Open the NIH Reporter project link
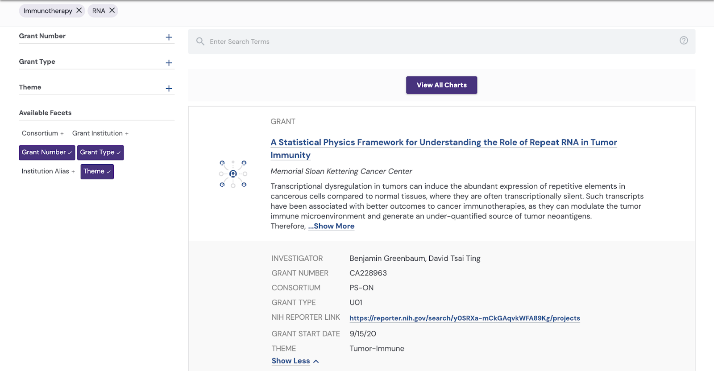This screenshot has width=714, height=371. point(465,318)
